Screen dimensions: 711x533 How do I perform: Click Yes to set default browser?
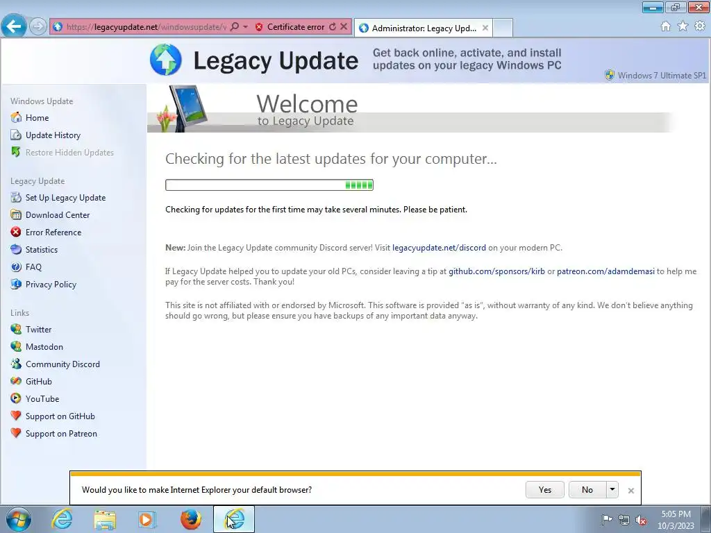point(545,490)
